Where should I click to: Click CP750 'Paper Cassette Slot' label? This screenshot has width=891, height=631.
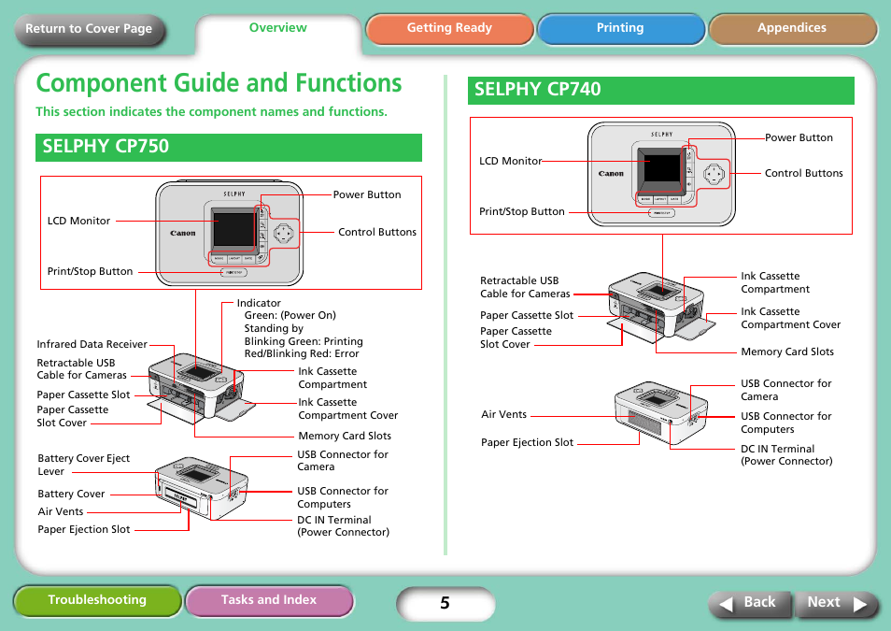(x=83, y=394)
